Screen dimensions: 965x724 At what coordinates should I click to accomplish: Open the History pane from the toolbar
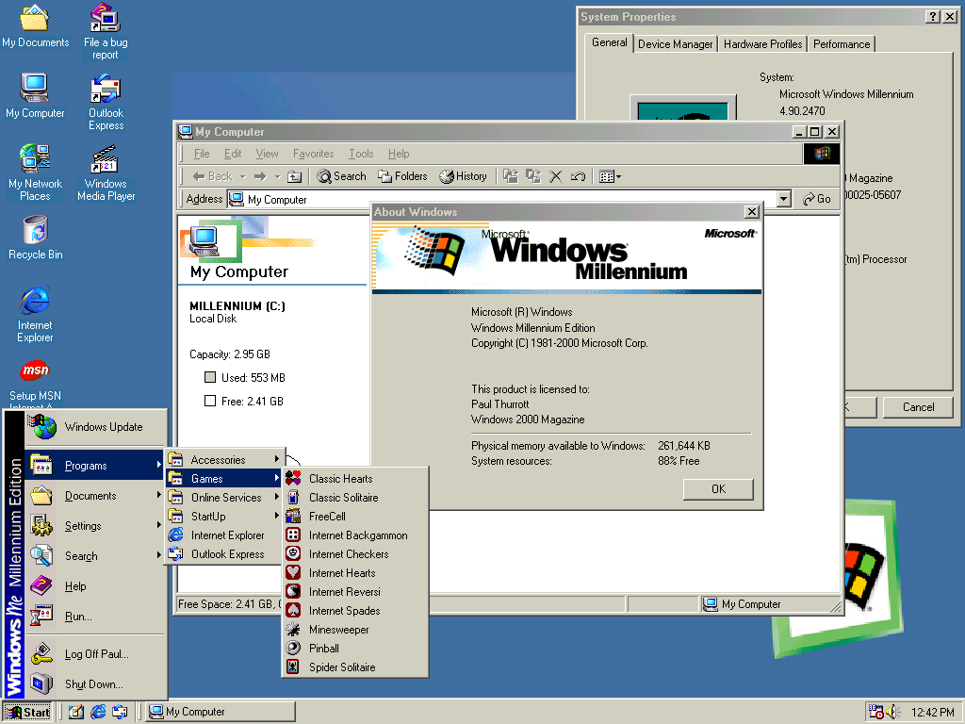[463, 176]
